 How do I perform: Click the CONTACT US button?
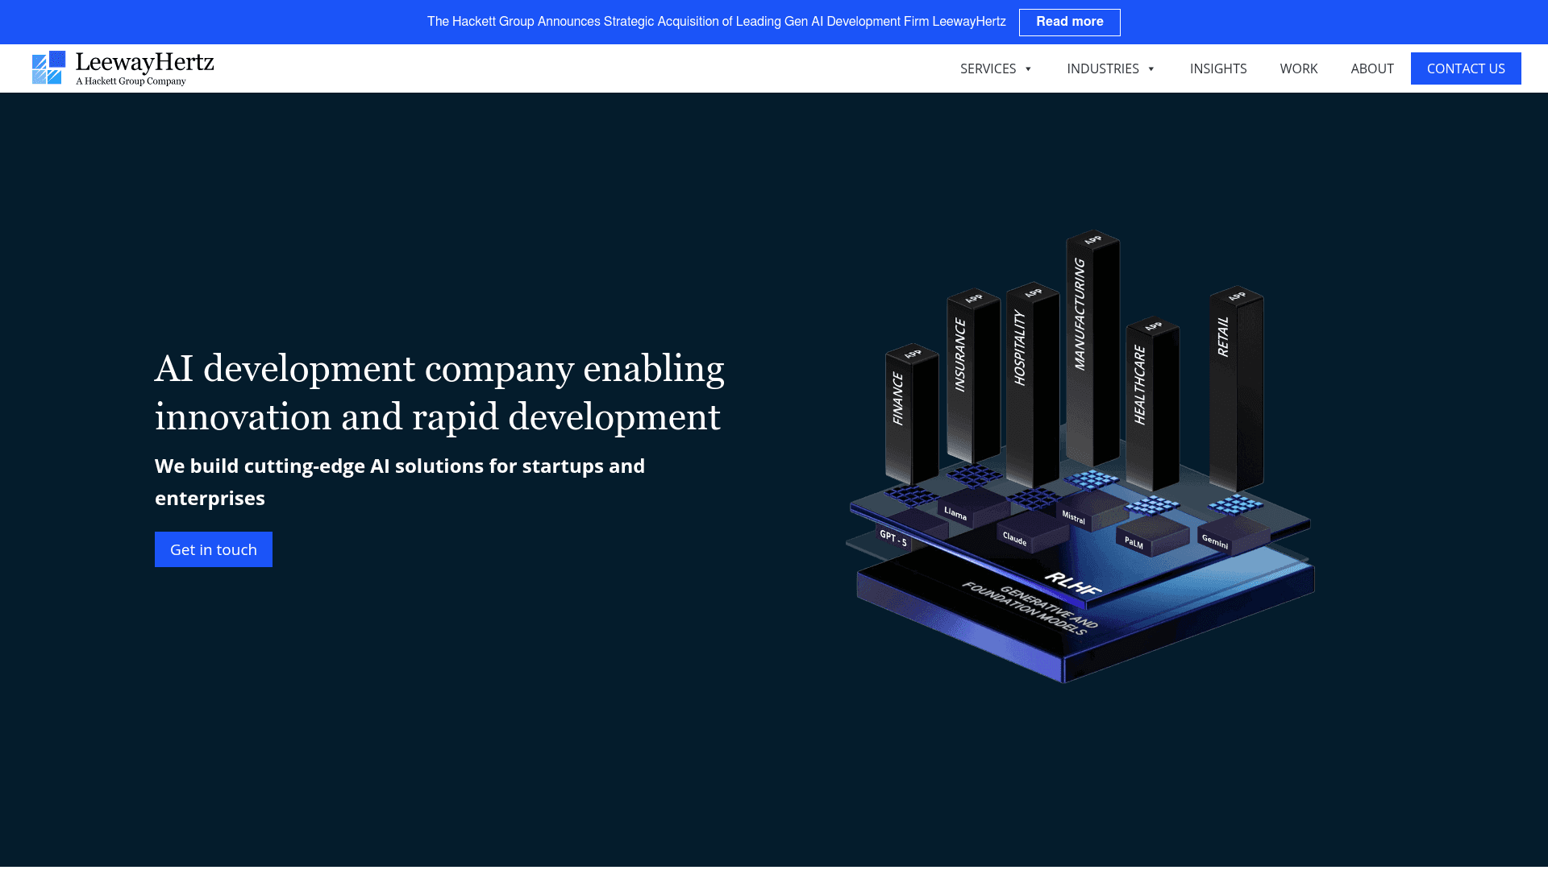coord(1466,68)
